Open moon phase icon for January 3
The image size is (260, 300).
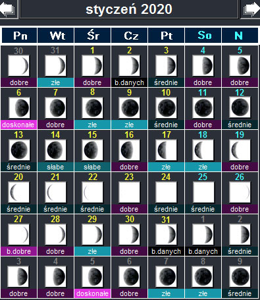point(166,65)
